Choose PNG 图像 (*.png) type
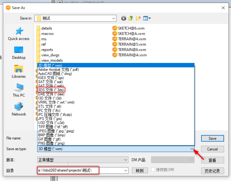 click(116, 143)
